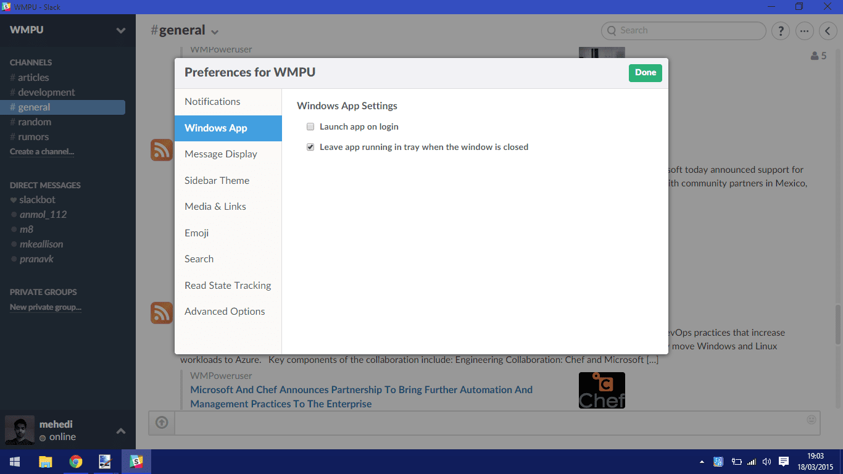Open Chrome from the taskbar

[75, 462]
